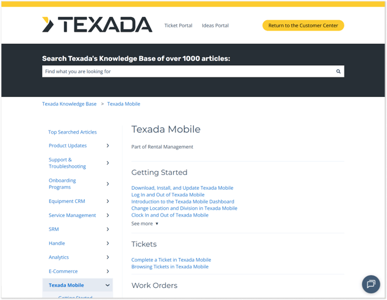Open E-Commerce sidebar item
Image resolution: width=387 pixels, height=300 pixels.
pyautogui.click(x=63, y=271)
